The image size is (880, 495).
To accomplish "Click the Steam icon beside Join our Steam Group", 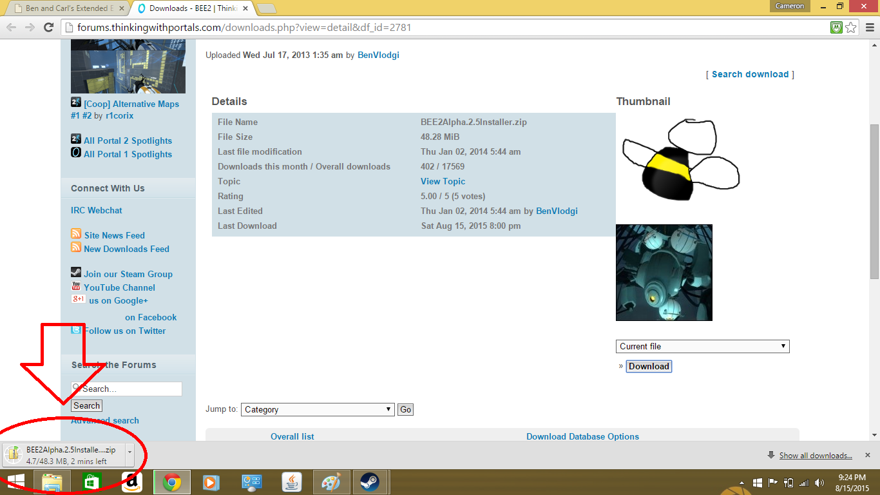I will tap(76, 273).
